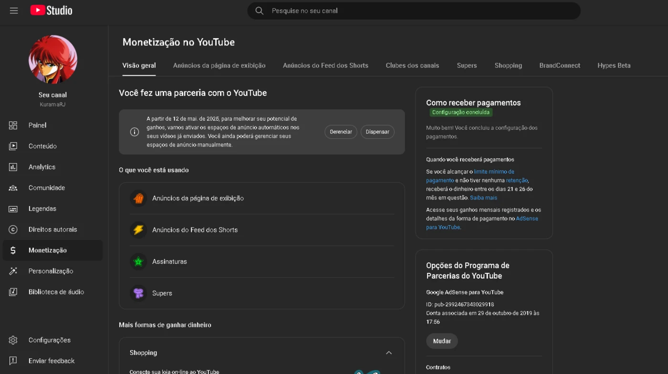Click the Enviar feedback icon
Viewport: 668px width, 374px height.
point(13,361)
